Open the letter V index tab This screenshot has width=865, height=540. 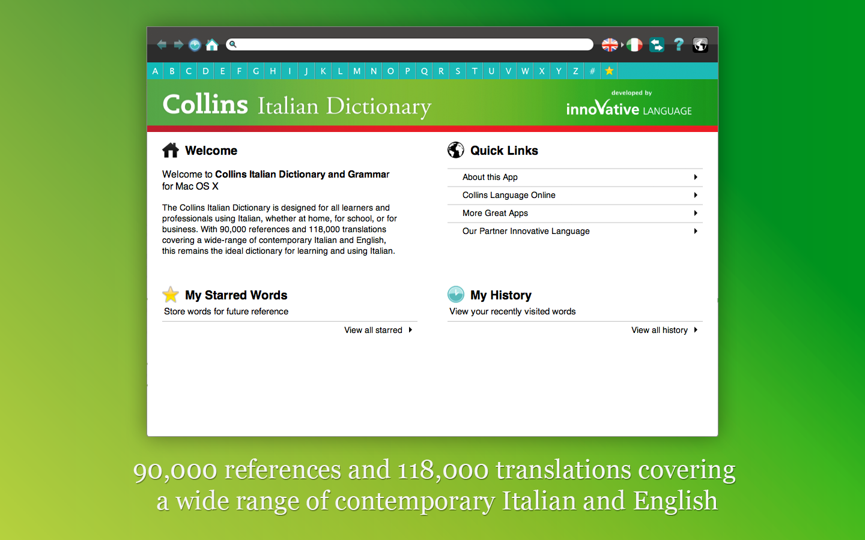[508, 71]
